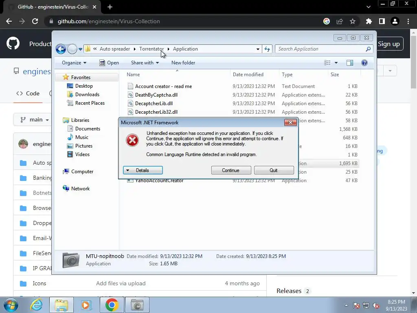417x313 pixels.
Task: Open the Organize menu
Action: click(74, 63)
